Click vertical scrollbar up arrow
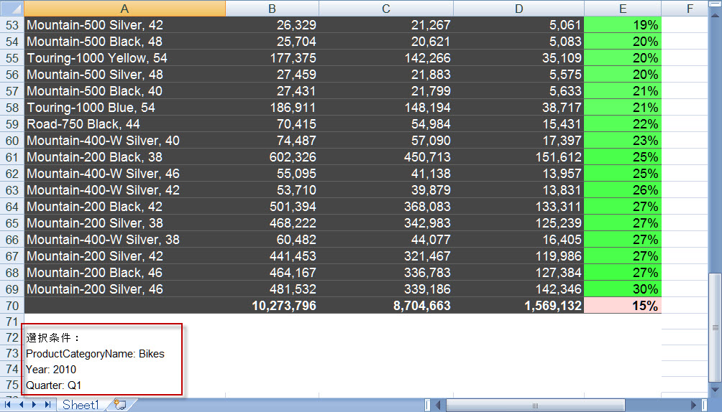Viewport: 722px width, 412px height. click(715, 14)
